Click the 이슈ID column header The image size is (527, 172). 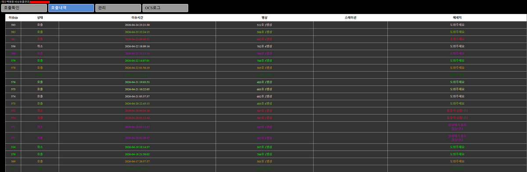(x=13, y=18)
